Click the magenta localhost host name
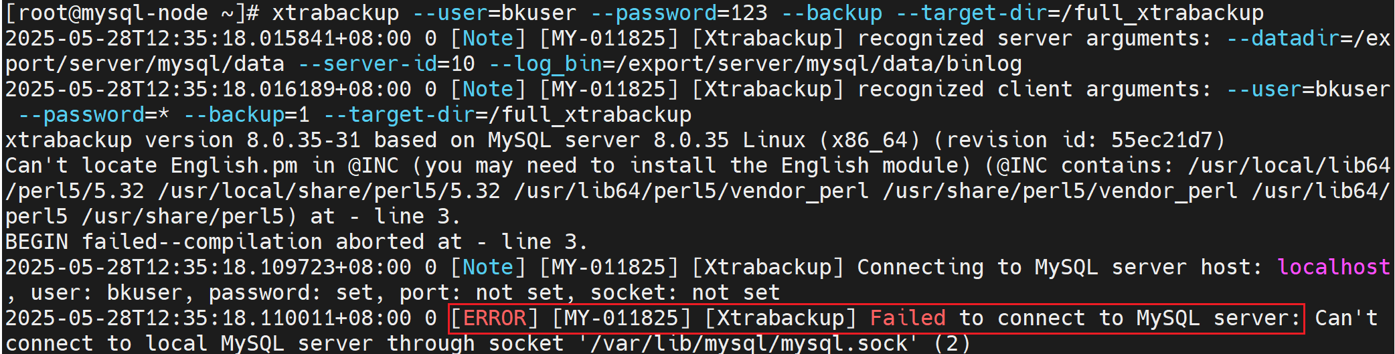 click(1333, 267)
